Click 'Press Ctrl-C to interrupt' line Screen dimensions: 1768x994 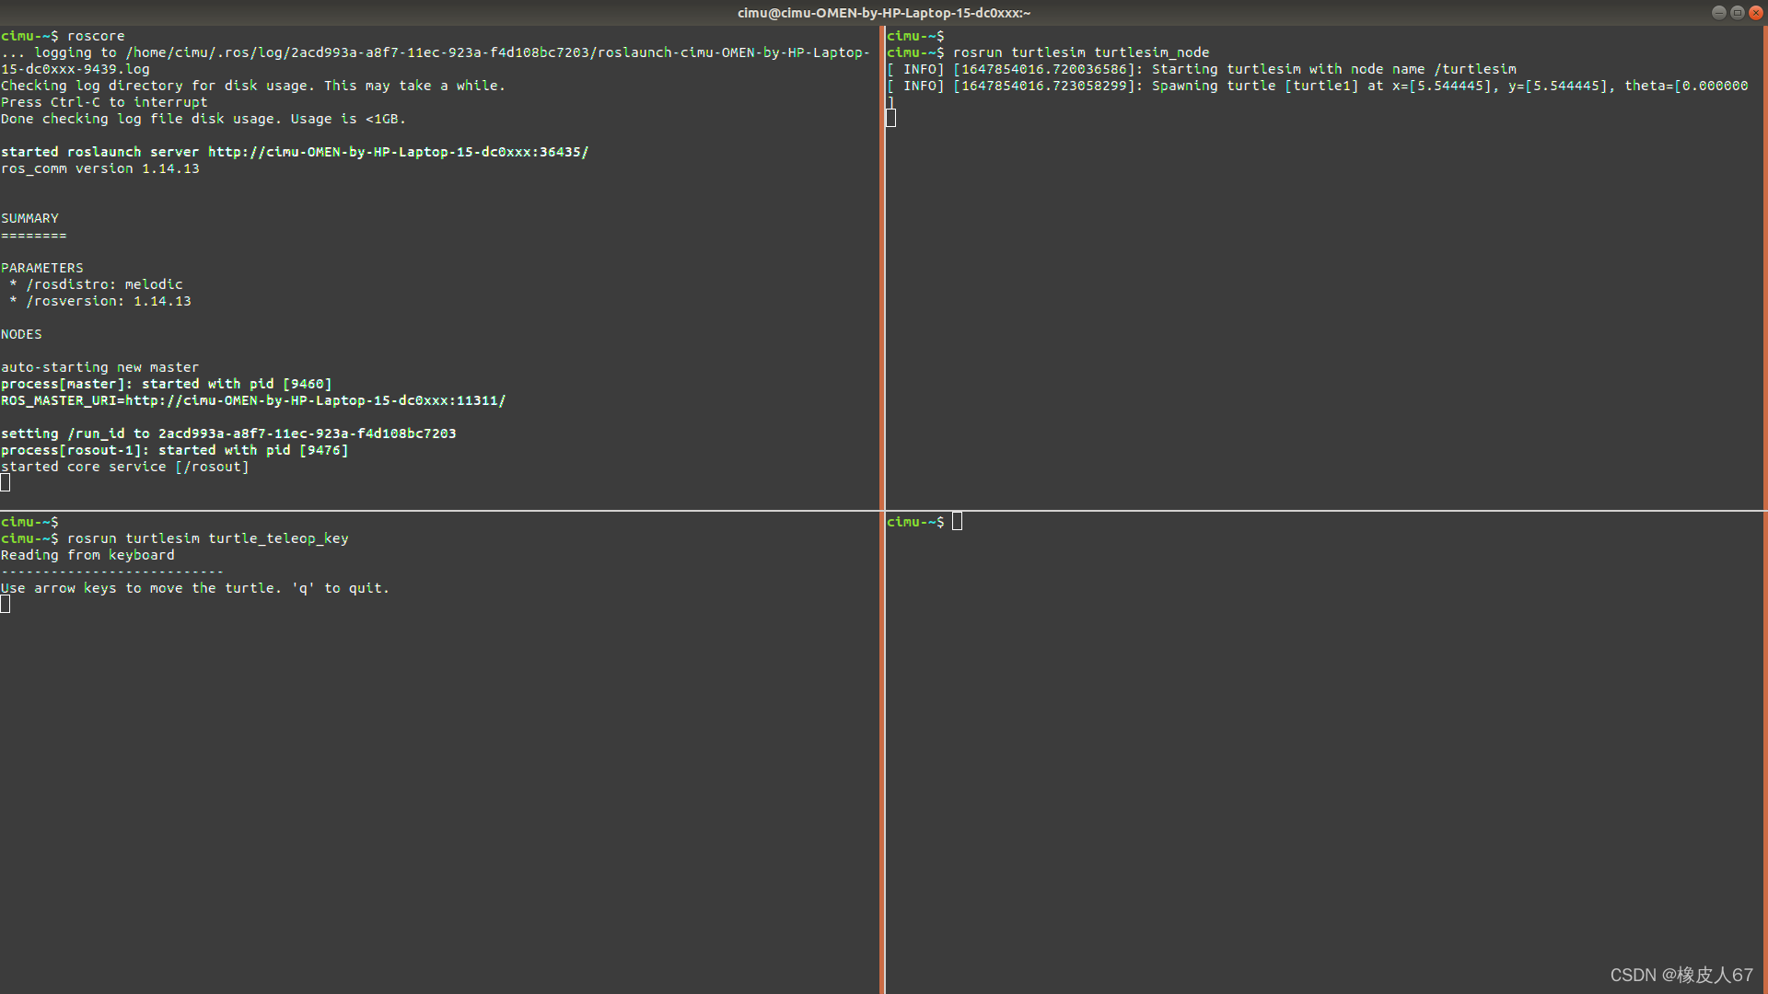click(x=104, y=102)
